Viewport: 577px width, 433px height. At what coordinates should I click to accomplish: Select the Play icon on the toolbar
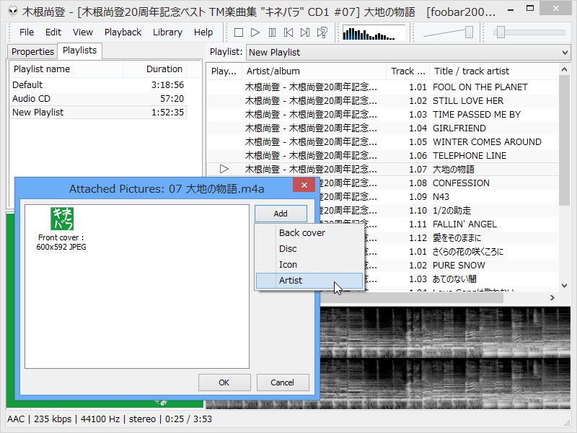click(255, 32)
